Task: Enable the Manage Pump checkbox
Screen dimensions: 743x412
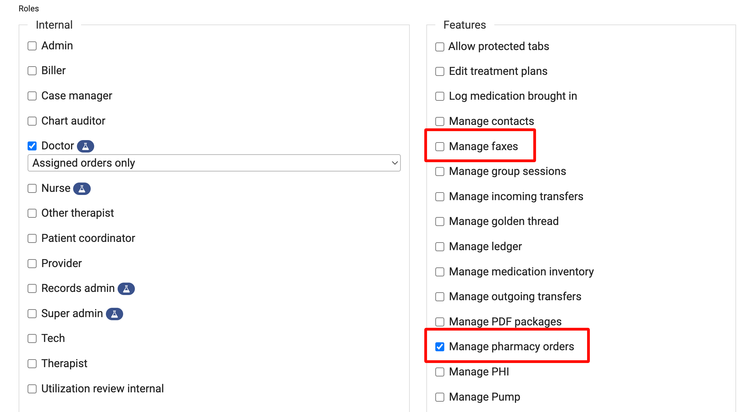Action: (x=440, y=397)
